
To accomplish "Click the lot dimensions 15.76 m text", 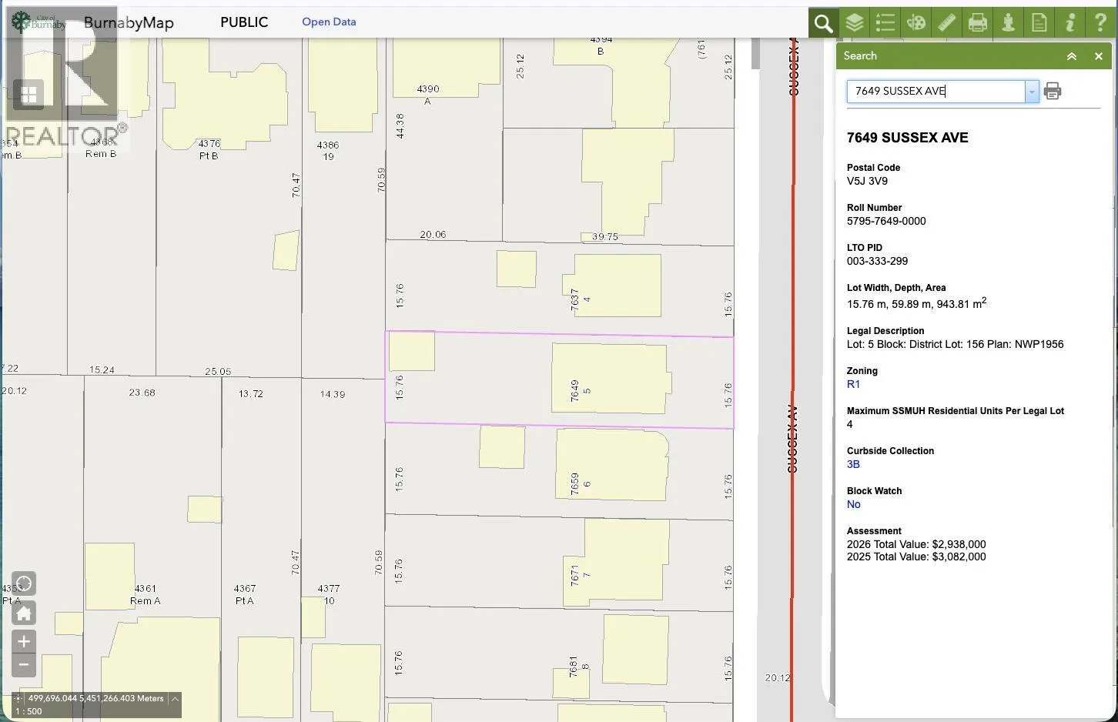I will tap(916, 303).
